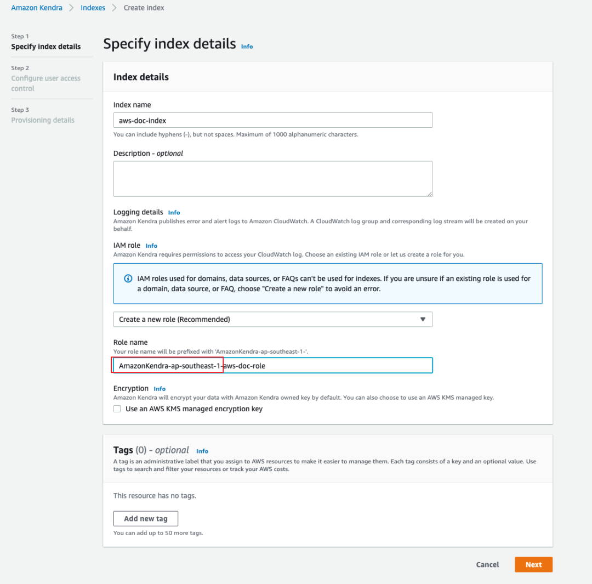Click the Index name input field
Viewport: 592px width, 584px height.
point(272,120)
